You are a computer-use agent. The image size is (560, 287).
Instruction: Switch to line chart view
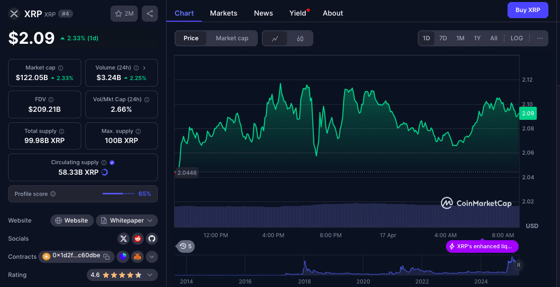pyautogui.click(x=274, y=38)
